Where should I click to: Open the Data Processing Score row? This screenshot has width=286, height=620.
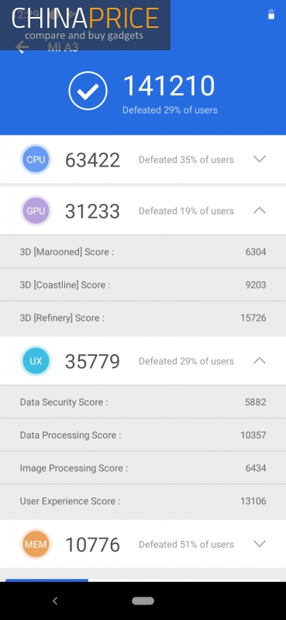[143, 435]
